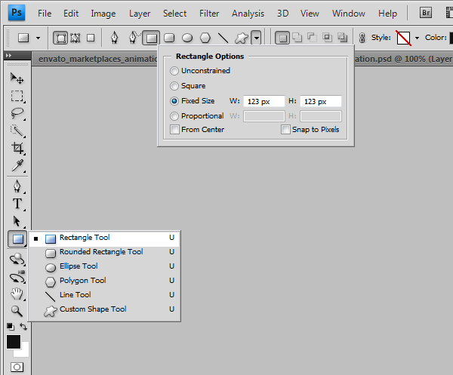This screenshot has width=453, height=375.
Task: Click the Intersect shape areas icon
Action: tap(328, 37)
